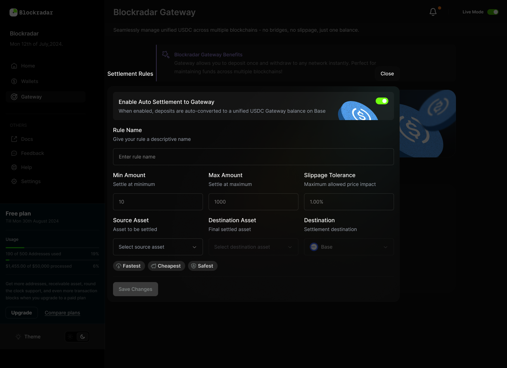This screenshot has height=368, width=507.
Task: Open Settings menu entry
Action: pos(45,181)
